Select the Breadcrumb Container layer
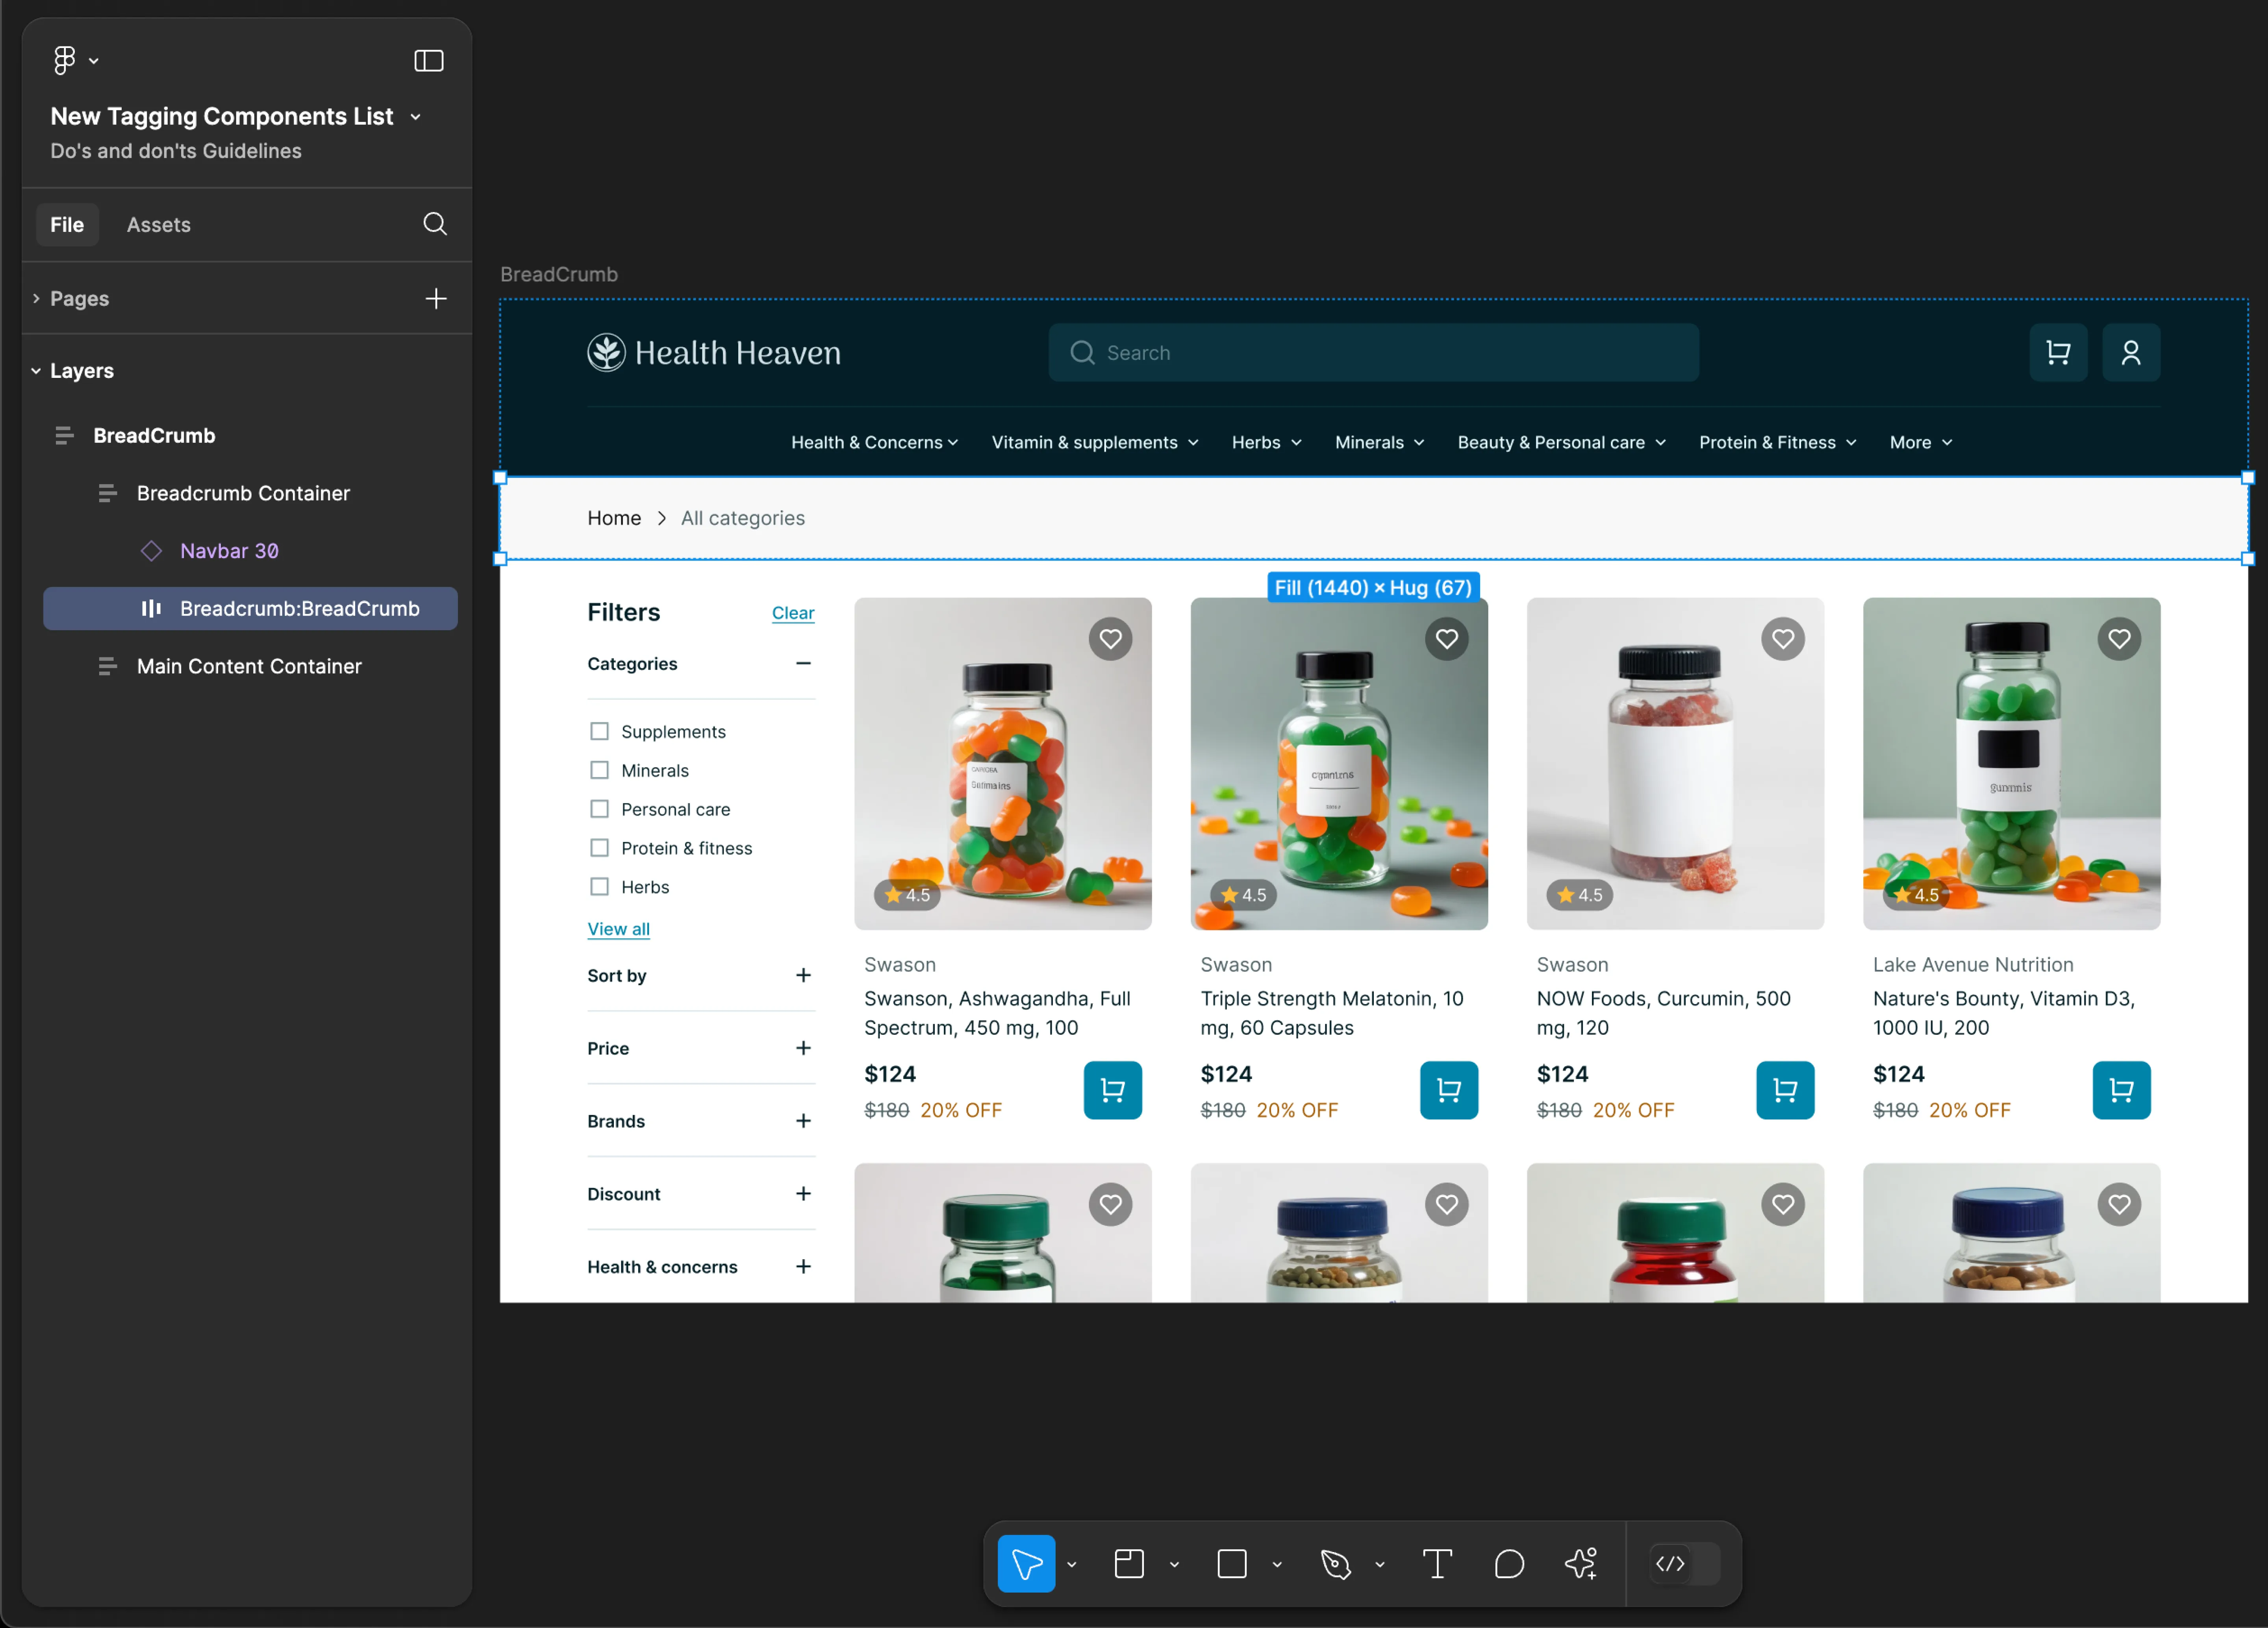The height and width of the screenshot is (1628, 2268). click(x=243, y=493)
